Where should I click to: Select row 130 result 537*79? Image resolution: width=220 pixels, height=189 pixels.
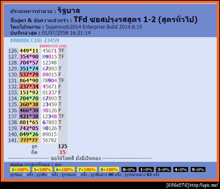(29, 74)
